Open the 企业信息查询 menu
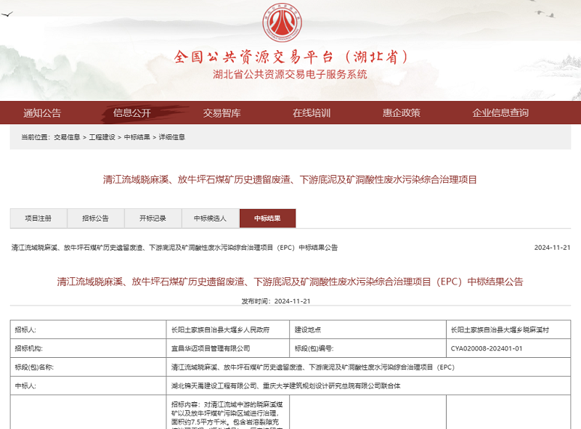 500,113
